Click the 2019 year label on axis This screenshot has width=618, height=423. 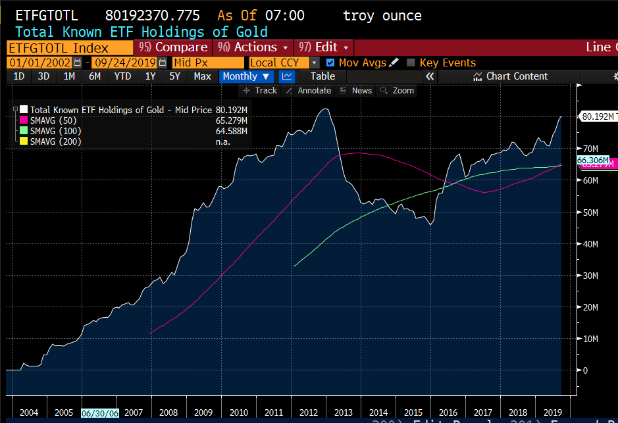(553, 412)
